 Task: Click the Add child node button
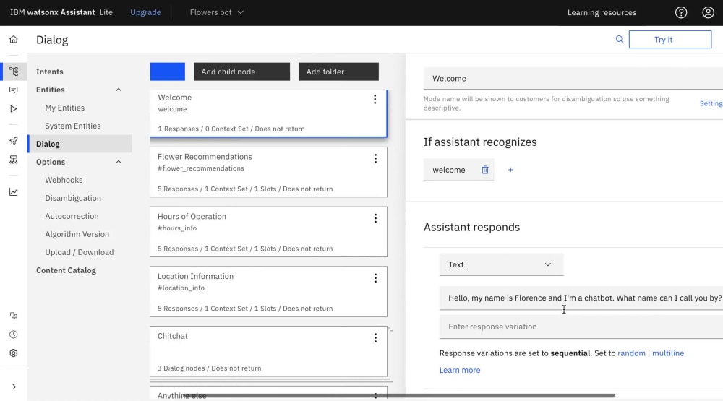[241, 72]
